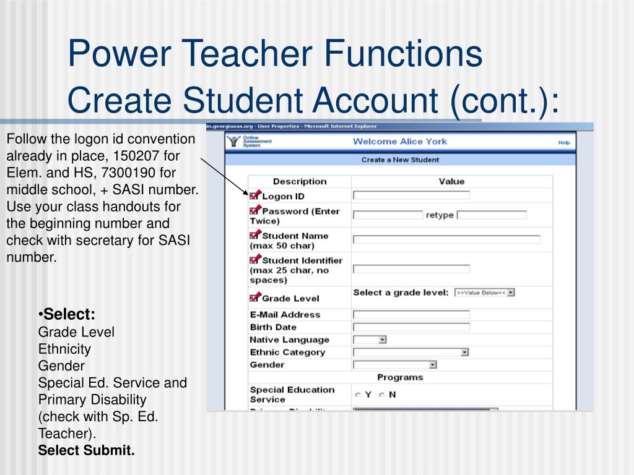Click the 'Birth Date' label
The image size is (634, 475).
pos(273,327)
